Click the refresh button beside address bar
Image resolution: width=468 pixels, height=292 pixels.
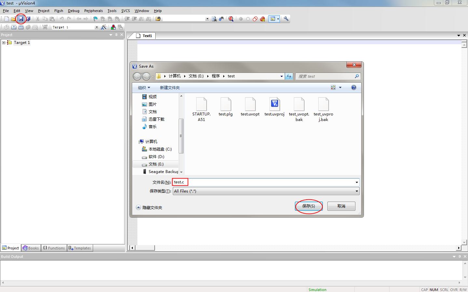(289, 76)
